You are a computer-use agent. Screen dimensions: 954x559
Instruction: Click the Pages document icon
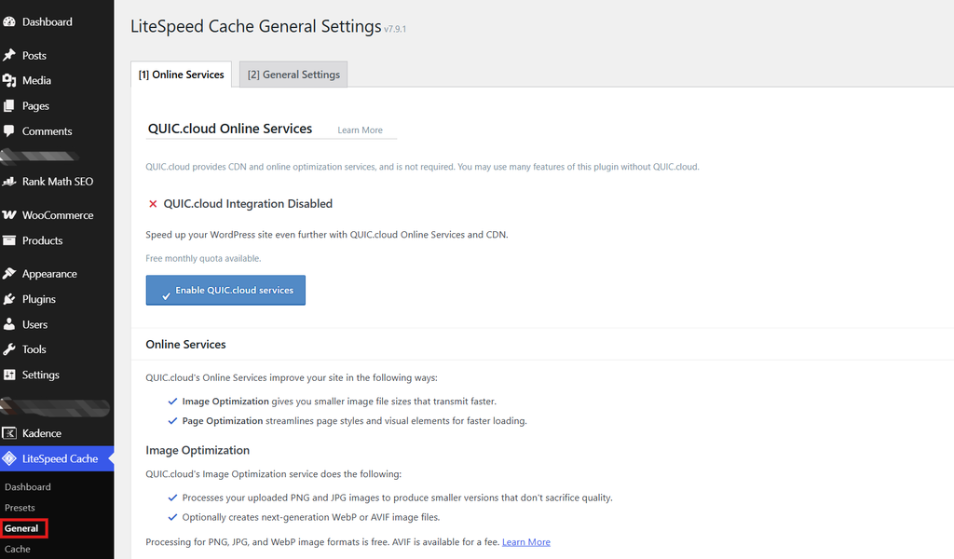(8, 106)
